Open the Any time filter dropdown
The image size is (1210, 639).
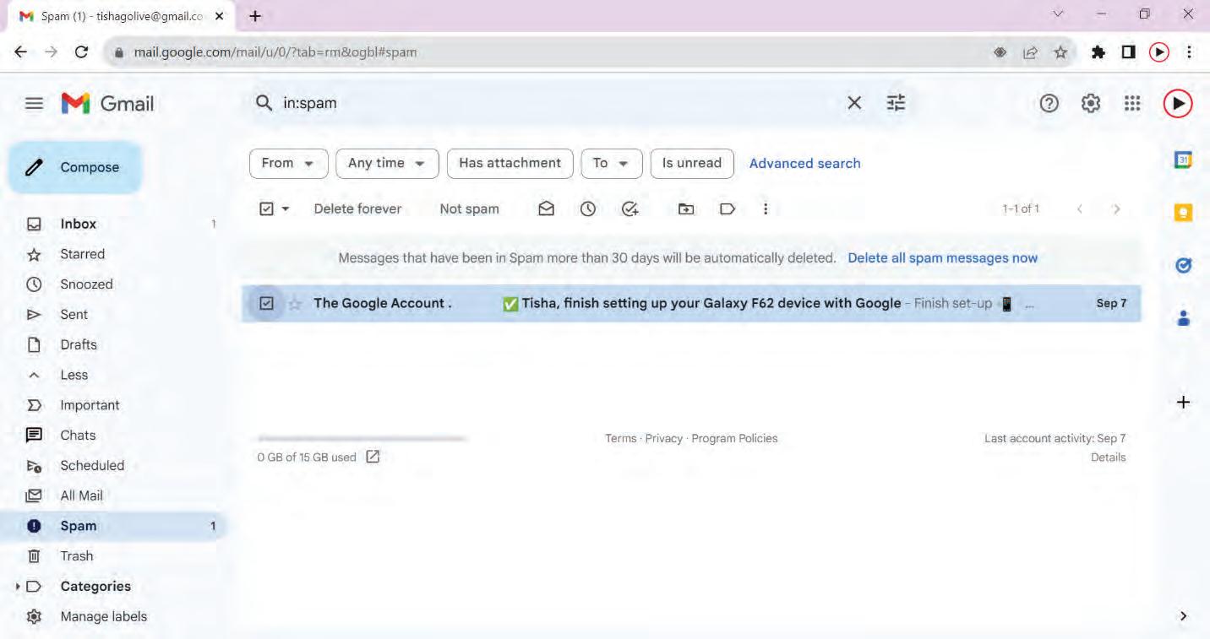pos(387,164)
